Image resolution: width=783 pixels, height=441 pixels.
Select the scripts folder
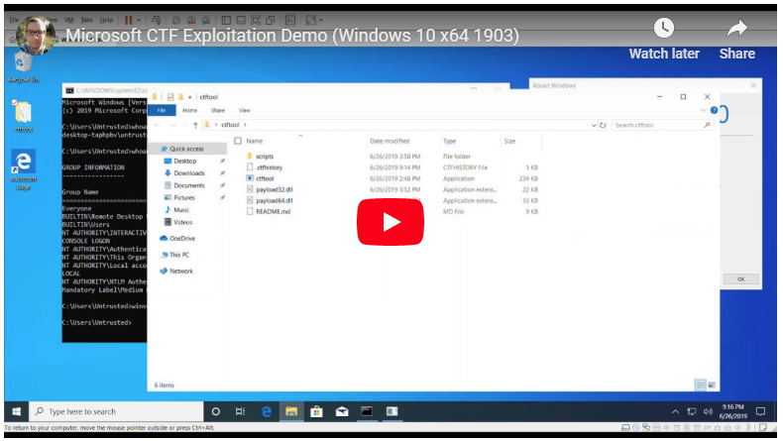(265, 157)
